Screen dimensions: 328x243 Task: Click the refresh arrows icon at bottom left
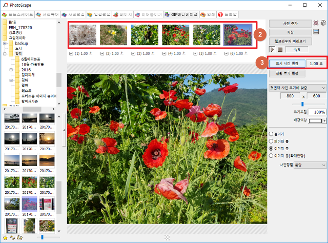pos(12,237)
